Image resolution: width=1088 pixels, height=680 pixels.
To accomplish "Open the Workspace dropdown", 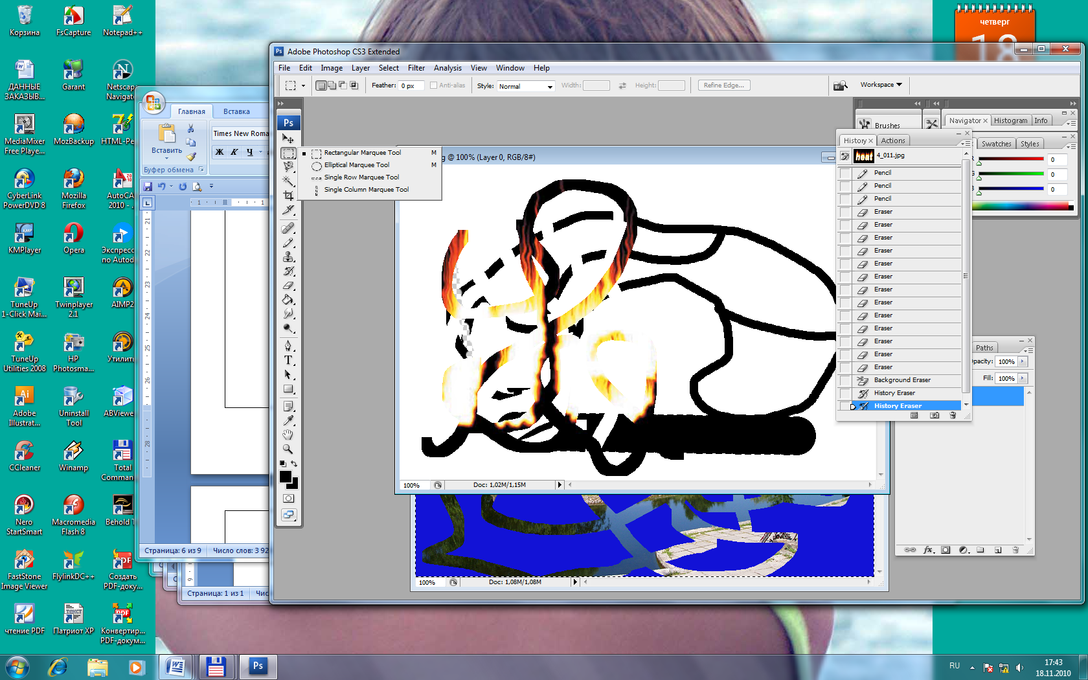I will 881,85.
